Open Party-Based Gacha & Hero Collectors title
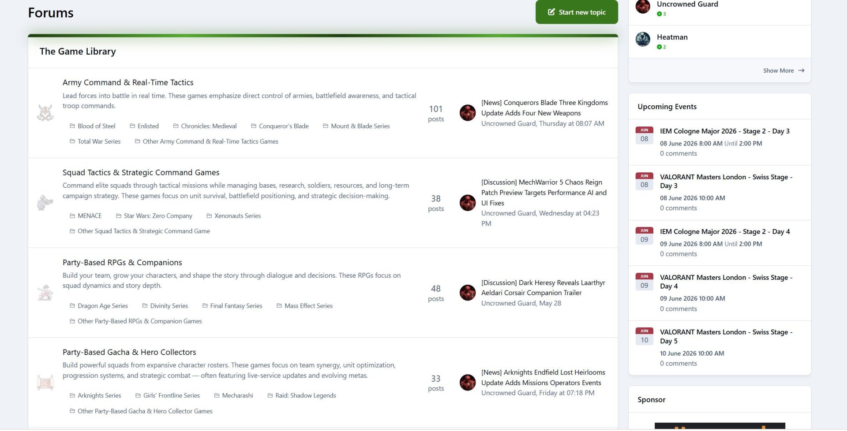 [129, 352]
